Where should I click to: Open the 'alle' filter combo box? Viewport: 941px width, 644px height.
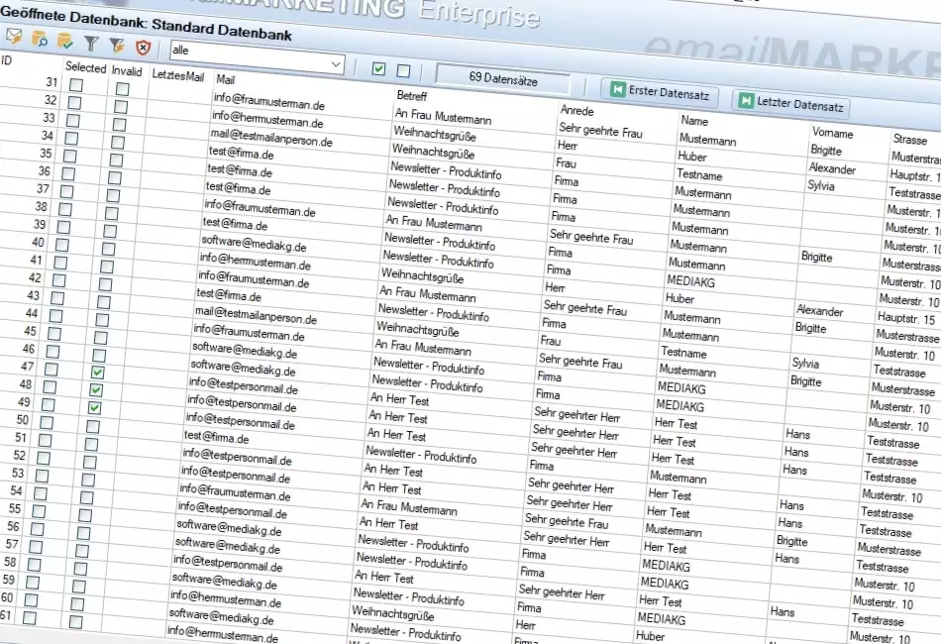[258, 56]
